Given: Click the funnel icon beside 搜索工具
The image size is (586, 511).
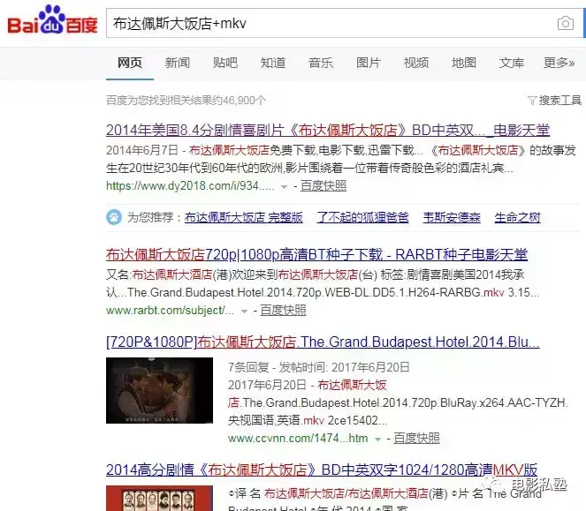Looking at the screenshot, I should pyautogui.click(x=532, y=101).
